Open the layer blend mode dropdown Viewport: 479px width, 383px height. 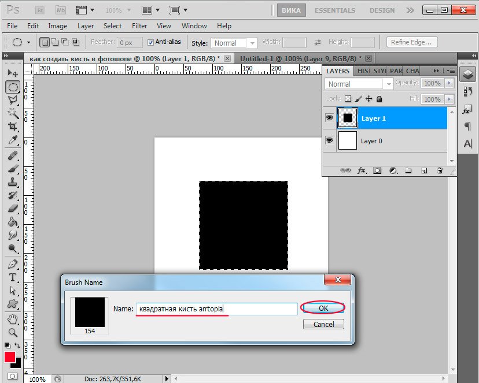[359, 84]
